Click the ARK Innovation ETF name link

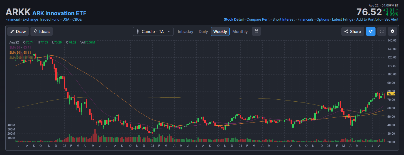59,13
